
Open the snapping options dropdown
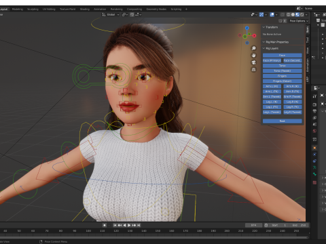(138, 15)
